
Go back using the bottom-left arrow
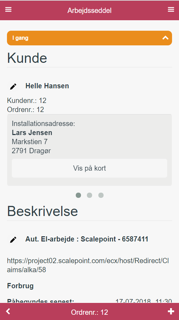[x=8, y=311]
